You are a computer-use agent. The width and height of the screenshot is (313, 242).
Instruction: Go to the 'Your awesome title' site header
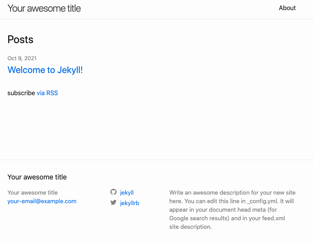(44, 9)
